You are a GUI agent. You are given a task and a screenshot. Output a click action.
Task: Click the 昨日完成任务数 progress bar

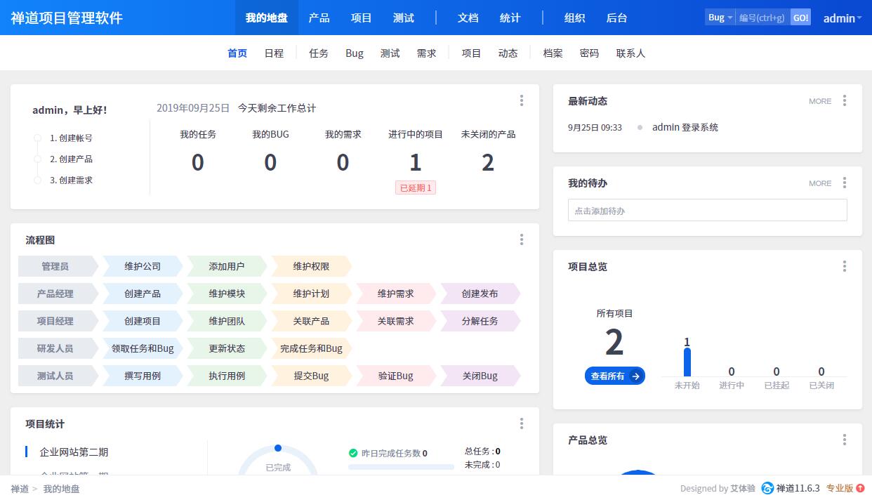(x=401, y=466)
